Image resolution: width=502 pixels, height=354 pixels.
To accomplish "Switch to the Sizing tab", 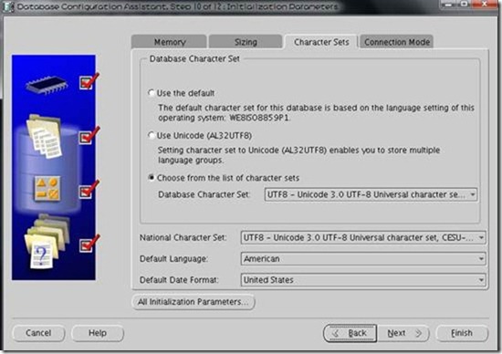I will pos(246,42).
